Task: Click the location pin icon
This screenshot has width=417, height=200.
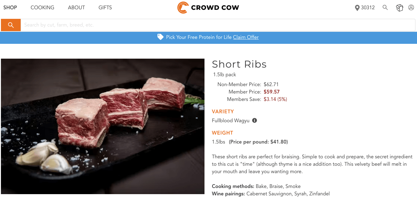Action: [x=357, y=7]
